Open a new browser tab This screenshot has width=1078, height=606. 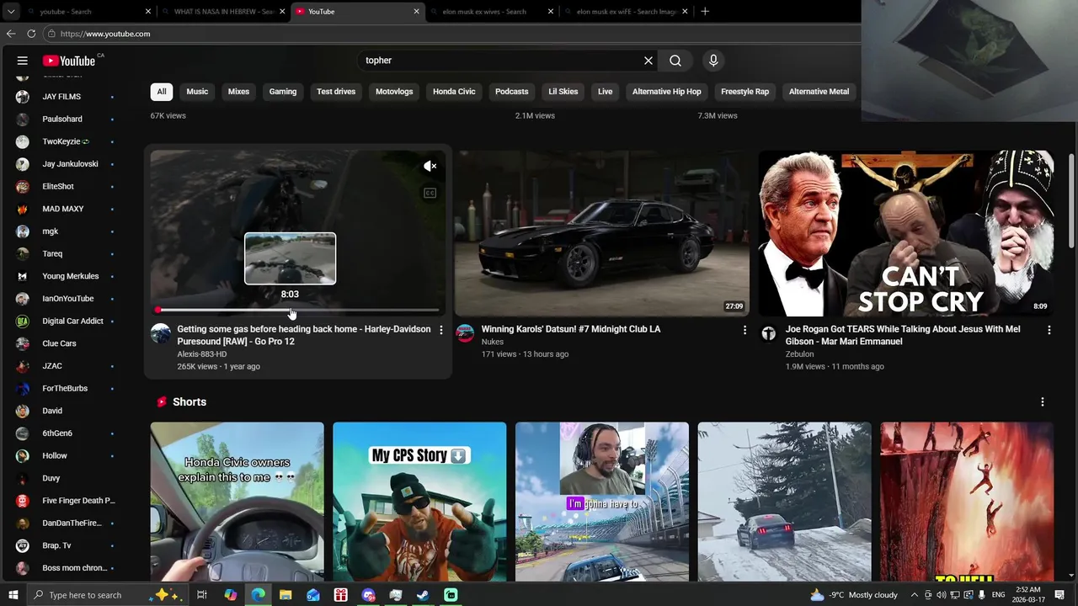[x=705, y=12]
